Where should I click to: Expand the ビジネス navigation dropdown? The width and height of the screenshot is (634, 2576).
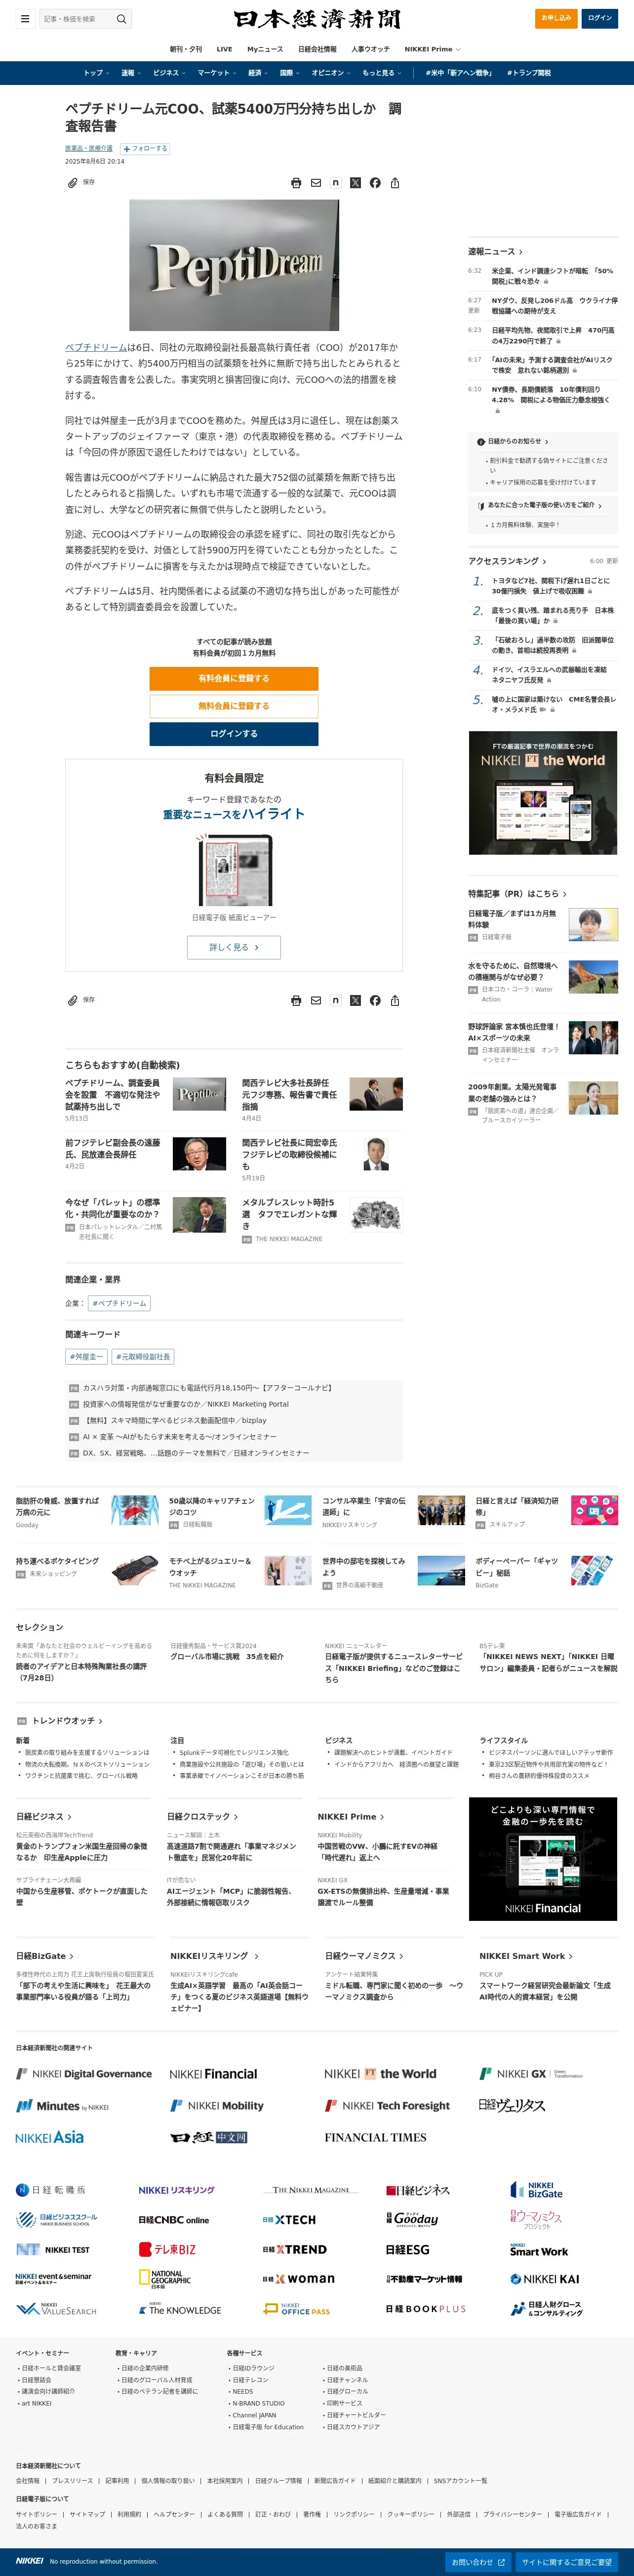pyautogui.click(x=169, y=73)
